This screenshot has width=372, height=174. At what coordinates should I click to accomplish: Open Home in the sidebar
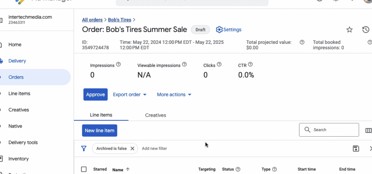(15, 45)
